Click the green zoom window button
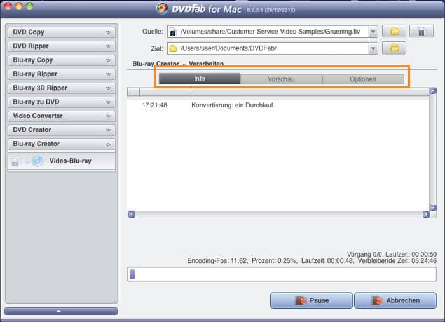Viewport: 445px width, 322px height. click(x=29, y=6)
